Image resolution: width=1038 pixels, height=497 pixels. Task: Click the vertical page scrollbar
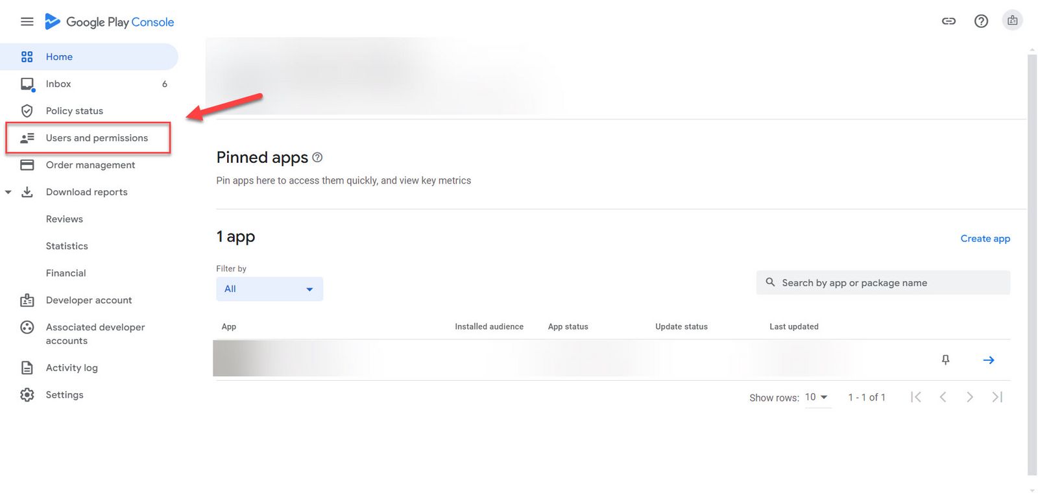pos(1032,260)
